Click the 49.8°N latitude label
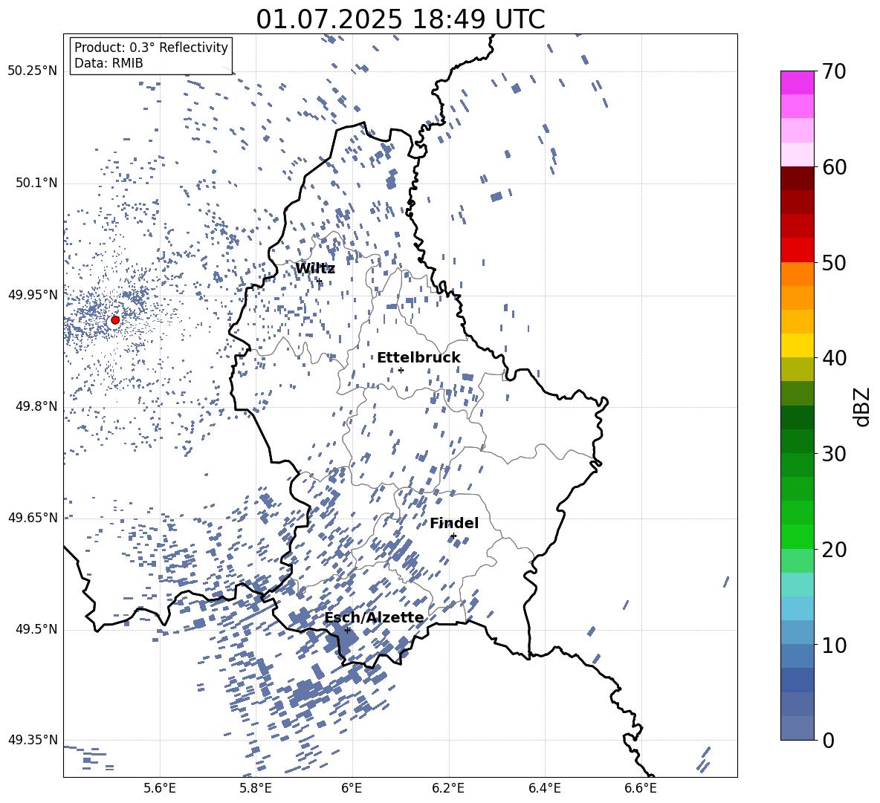This screenshot has height=803, width=880. (x=36, y=406)
